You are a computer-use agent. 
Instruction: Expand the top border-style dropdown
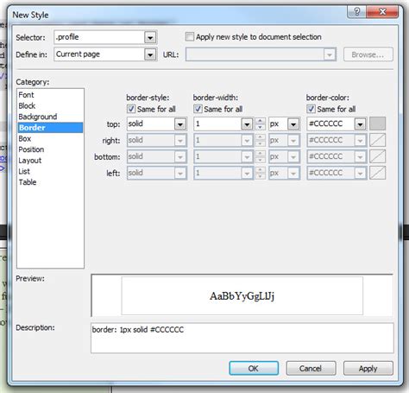tap(180, 124)
